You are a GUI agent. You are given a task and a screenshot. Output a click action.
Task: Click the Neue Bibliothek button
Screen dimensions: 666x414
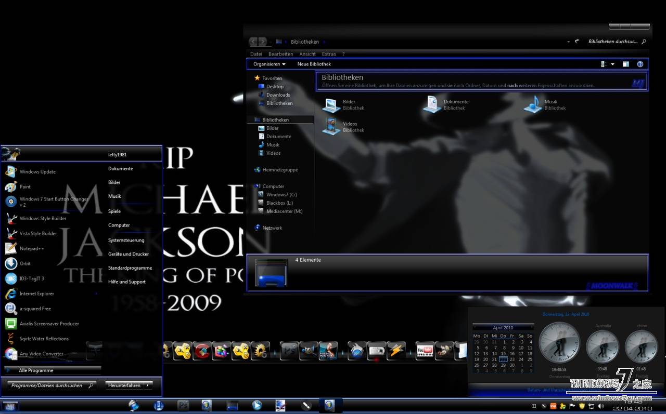[314, 64]
